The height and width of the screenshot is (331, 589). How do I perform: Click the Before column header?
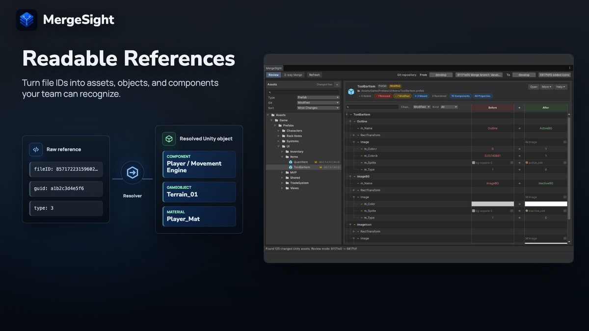(x=493, y=107)
